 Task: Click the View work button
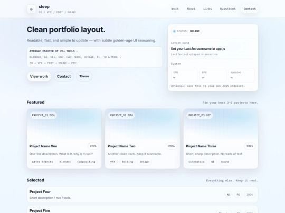click(39, 76)
